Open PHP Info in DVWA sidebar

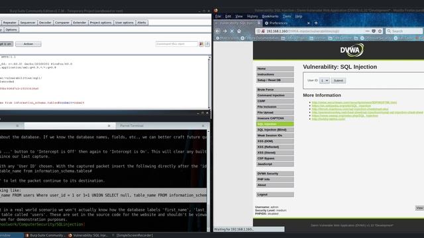point(275,179)
